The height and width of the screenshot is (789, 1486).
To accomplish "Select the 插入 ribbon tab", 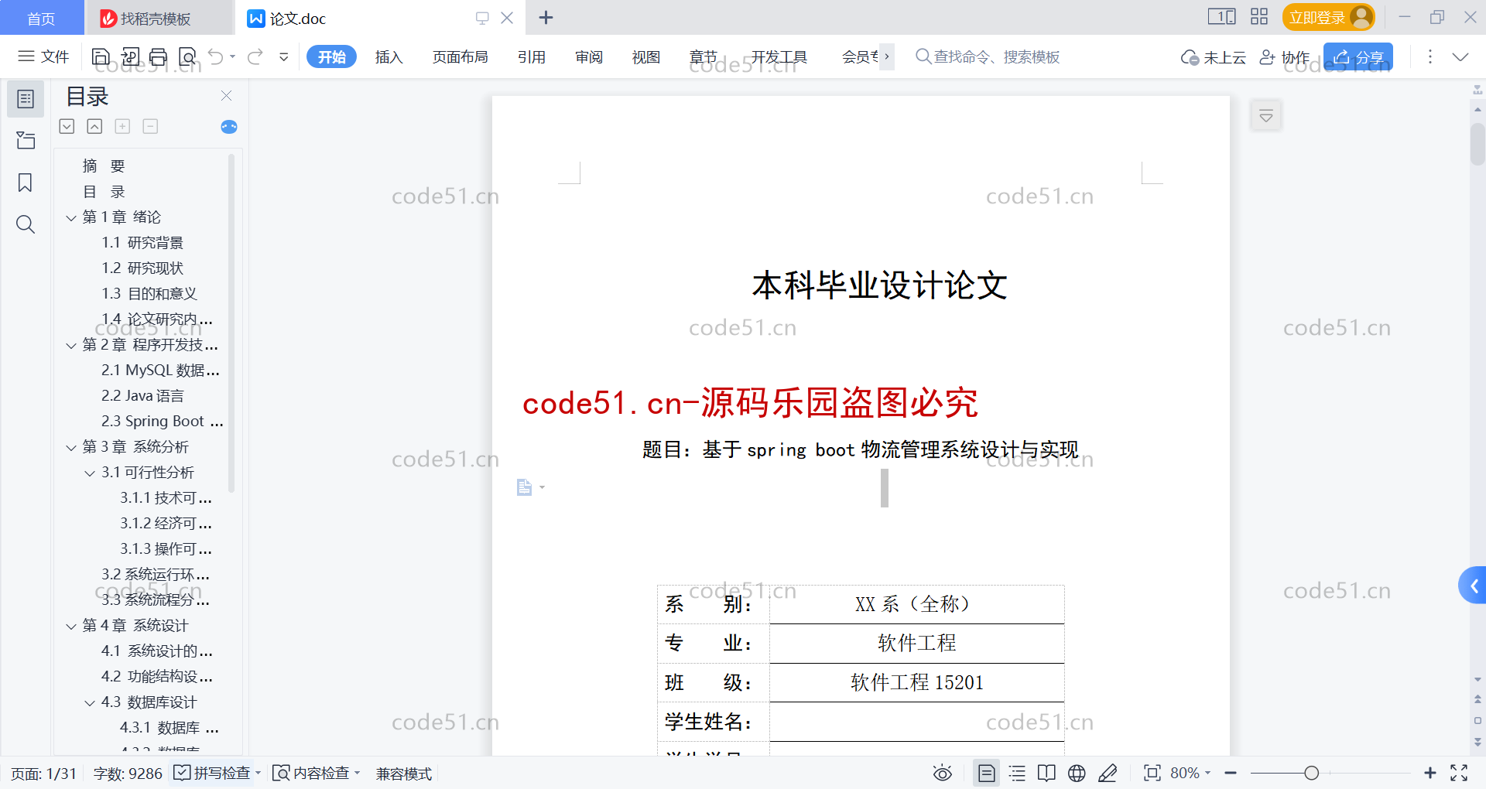I will point(389,56).
